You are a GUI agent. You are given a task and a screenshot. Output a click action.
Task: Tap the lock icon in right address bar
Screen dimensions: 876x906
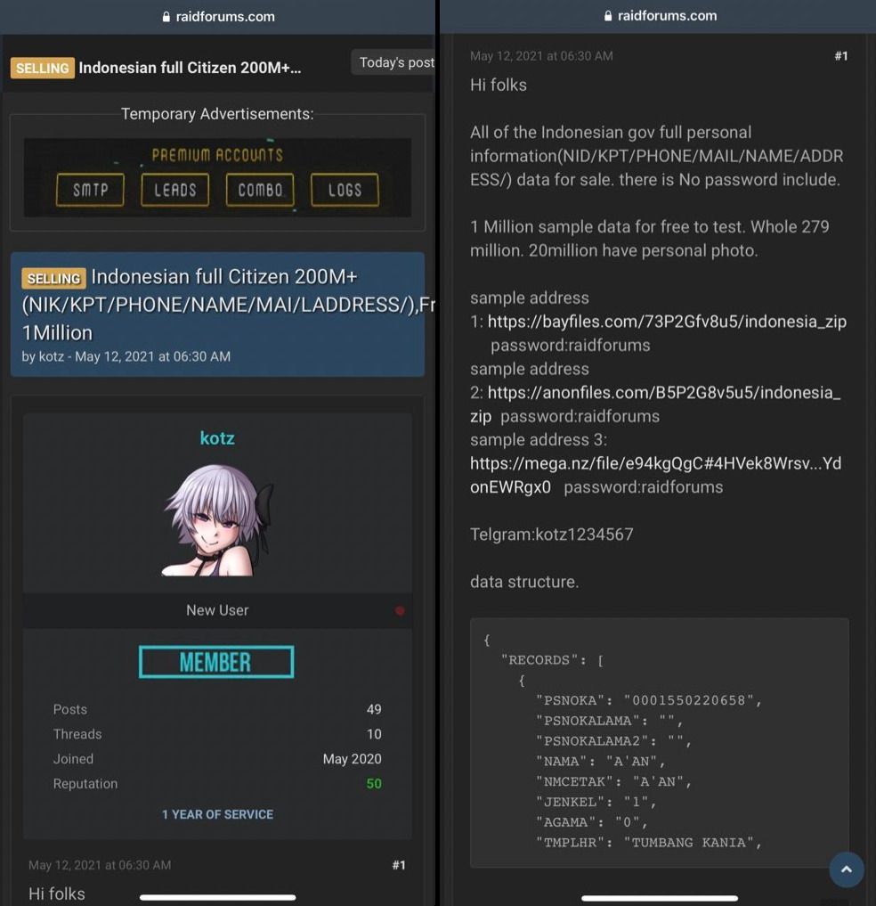[608, 16]
